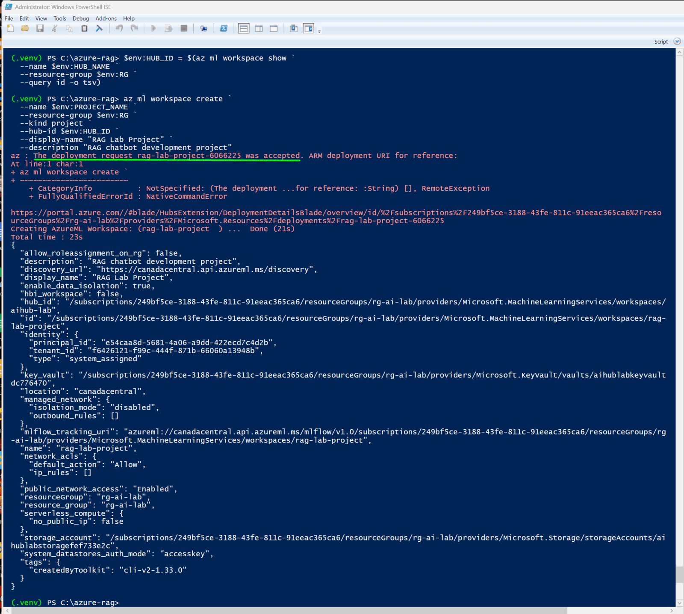Open new remote PowerShell tab

[x=204, y=29]
